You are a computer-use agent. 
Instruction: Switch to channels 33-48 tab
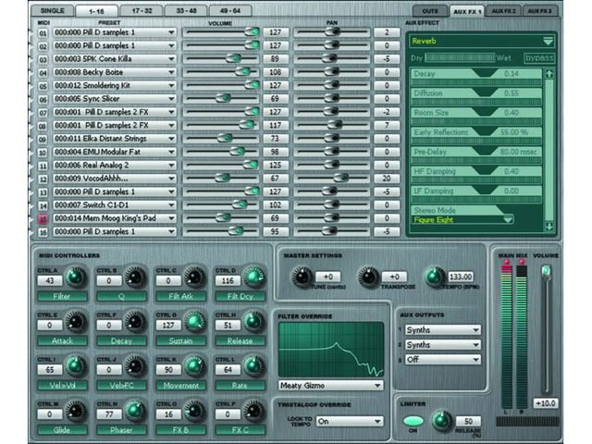(186, 10)
